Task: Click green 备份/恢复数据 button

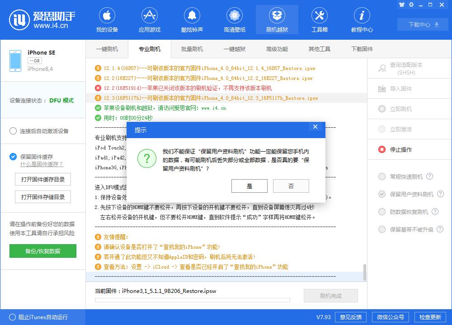Action: [42, 251]
